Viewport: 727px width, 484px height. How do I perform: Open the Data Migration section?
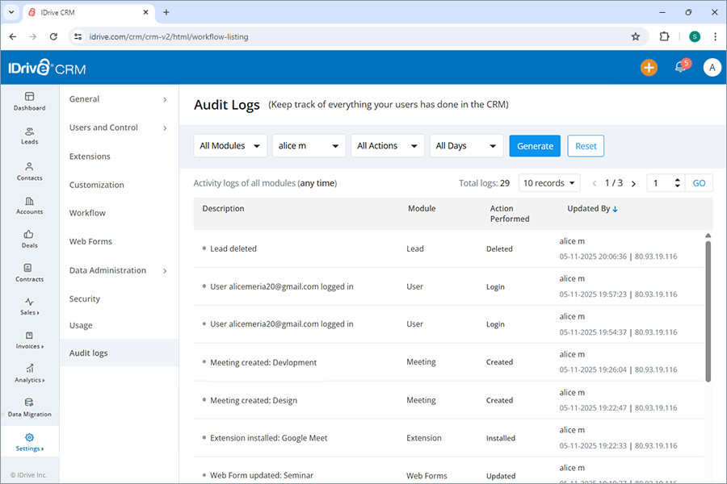pos(29,409)
